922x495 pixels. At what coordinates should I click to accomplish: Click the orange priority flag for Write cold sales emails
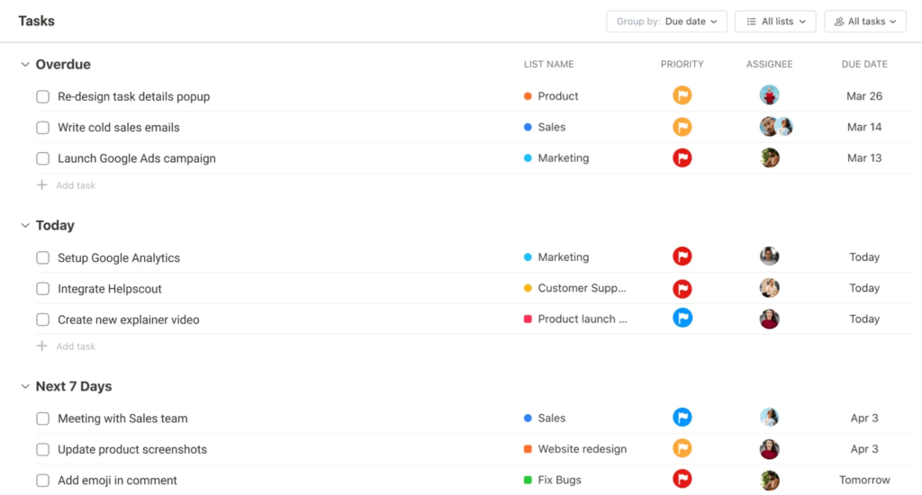pyautogui.click(x=682, y=126)
